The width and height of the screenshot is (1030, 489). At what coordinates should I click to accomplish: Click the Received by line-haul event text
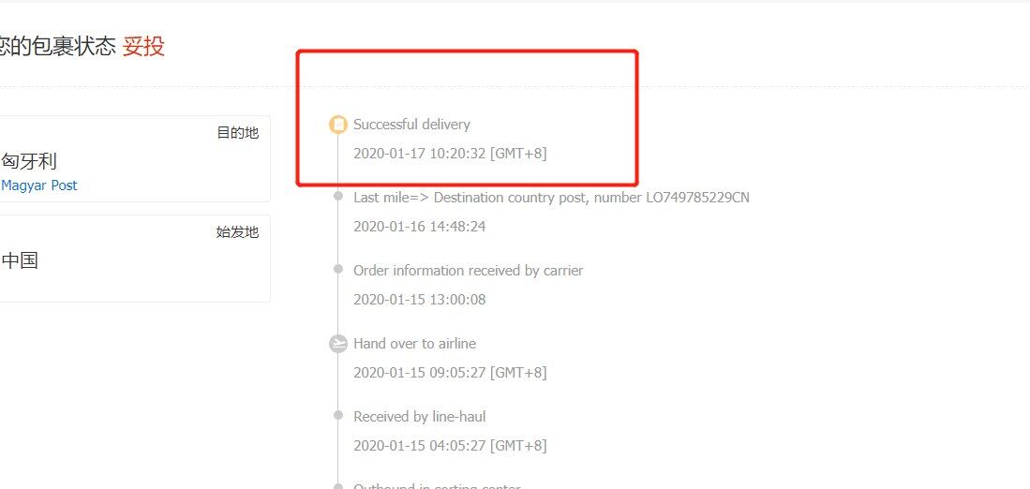[419, 417]
